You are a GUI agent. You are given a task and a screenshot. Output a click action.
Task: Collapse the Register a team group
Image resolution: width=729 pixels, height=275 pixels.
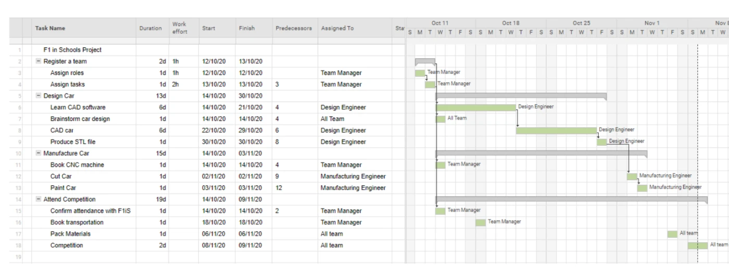click(39, 61)
